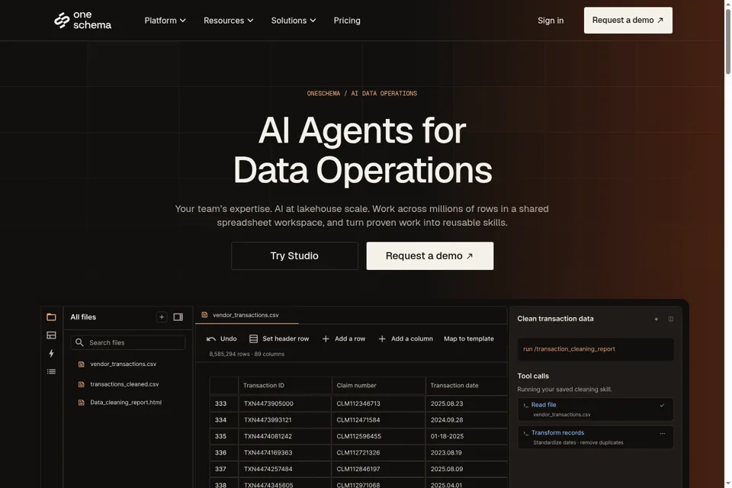Click cell TXN4473993121
Viewport: 732px width, 488px height.
click(285, 420)
